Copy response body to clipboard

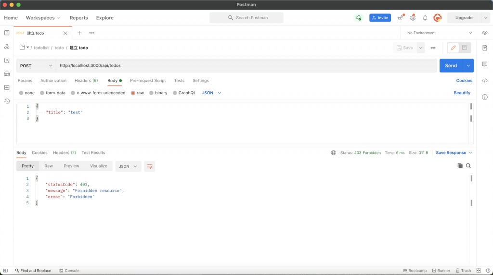(x=460, y=166)
